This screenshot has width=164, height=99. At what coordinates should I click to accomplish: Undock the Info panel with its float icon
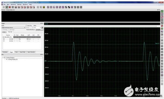click(x=41, y=55)
